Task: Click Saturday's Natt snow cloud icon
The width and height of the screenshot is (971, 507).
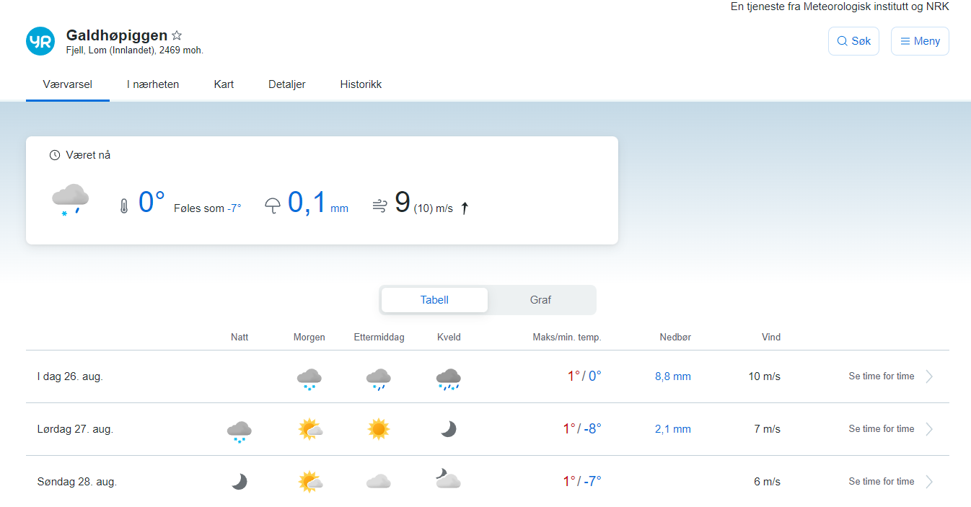Action: tap(239, 431)
